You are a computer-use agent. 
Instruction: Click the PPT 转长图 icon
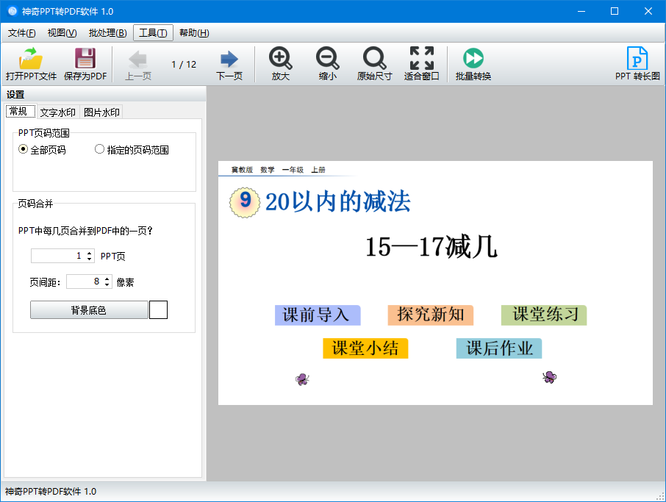[x=637, y=63]
